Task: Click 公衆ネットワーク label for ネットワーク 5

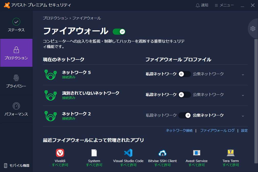Action: point(208,74)
